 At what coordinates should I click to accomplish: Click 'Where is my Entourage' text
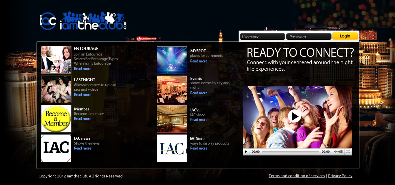[x=92, y=63]
